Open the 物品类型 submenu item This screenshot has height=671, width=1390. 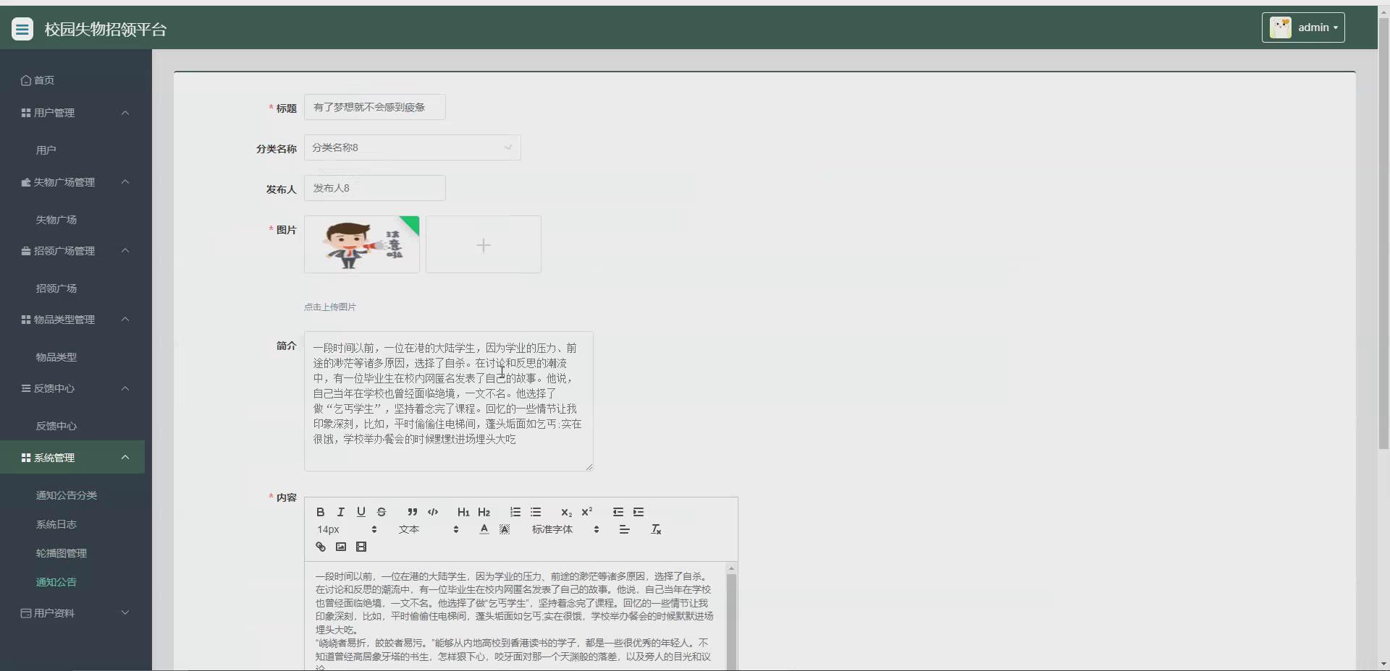tap(56, 357)
